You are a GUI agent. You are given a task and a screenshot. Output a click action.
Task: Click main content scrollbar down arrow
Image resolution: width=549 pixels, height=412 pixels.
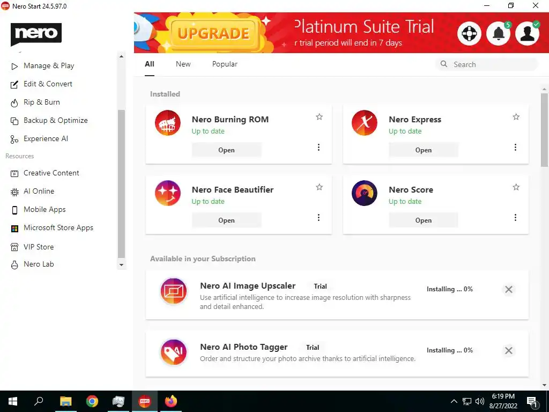pos(544,385)
